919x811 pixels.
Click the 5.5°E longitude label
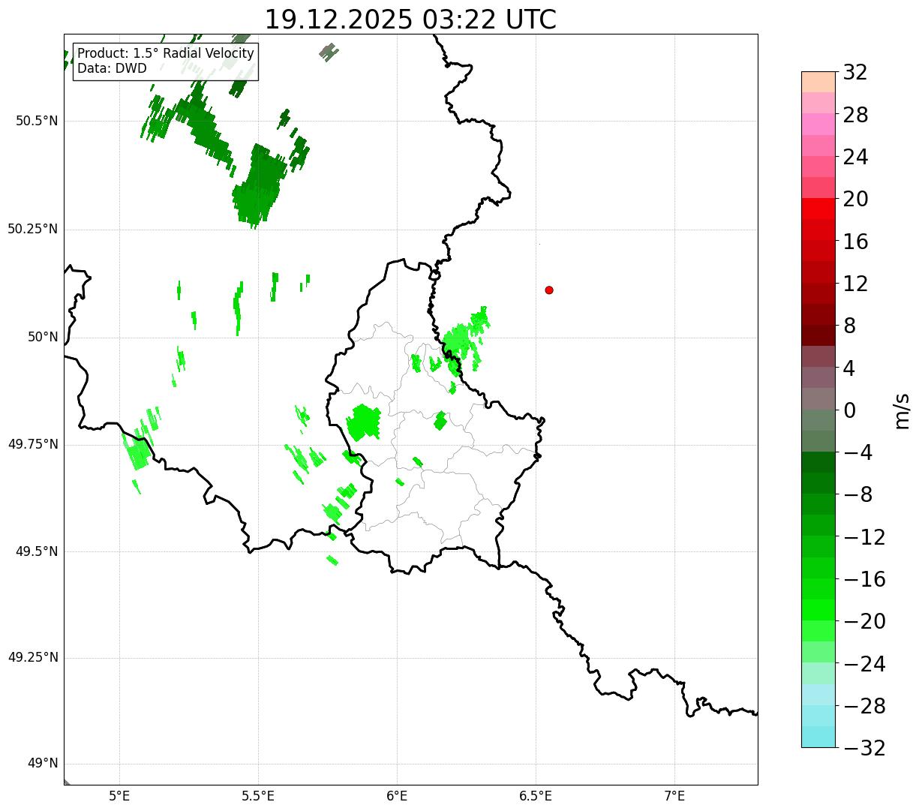coord(258,796)
